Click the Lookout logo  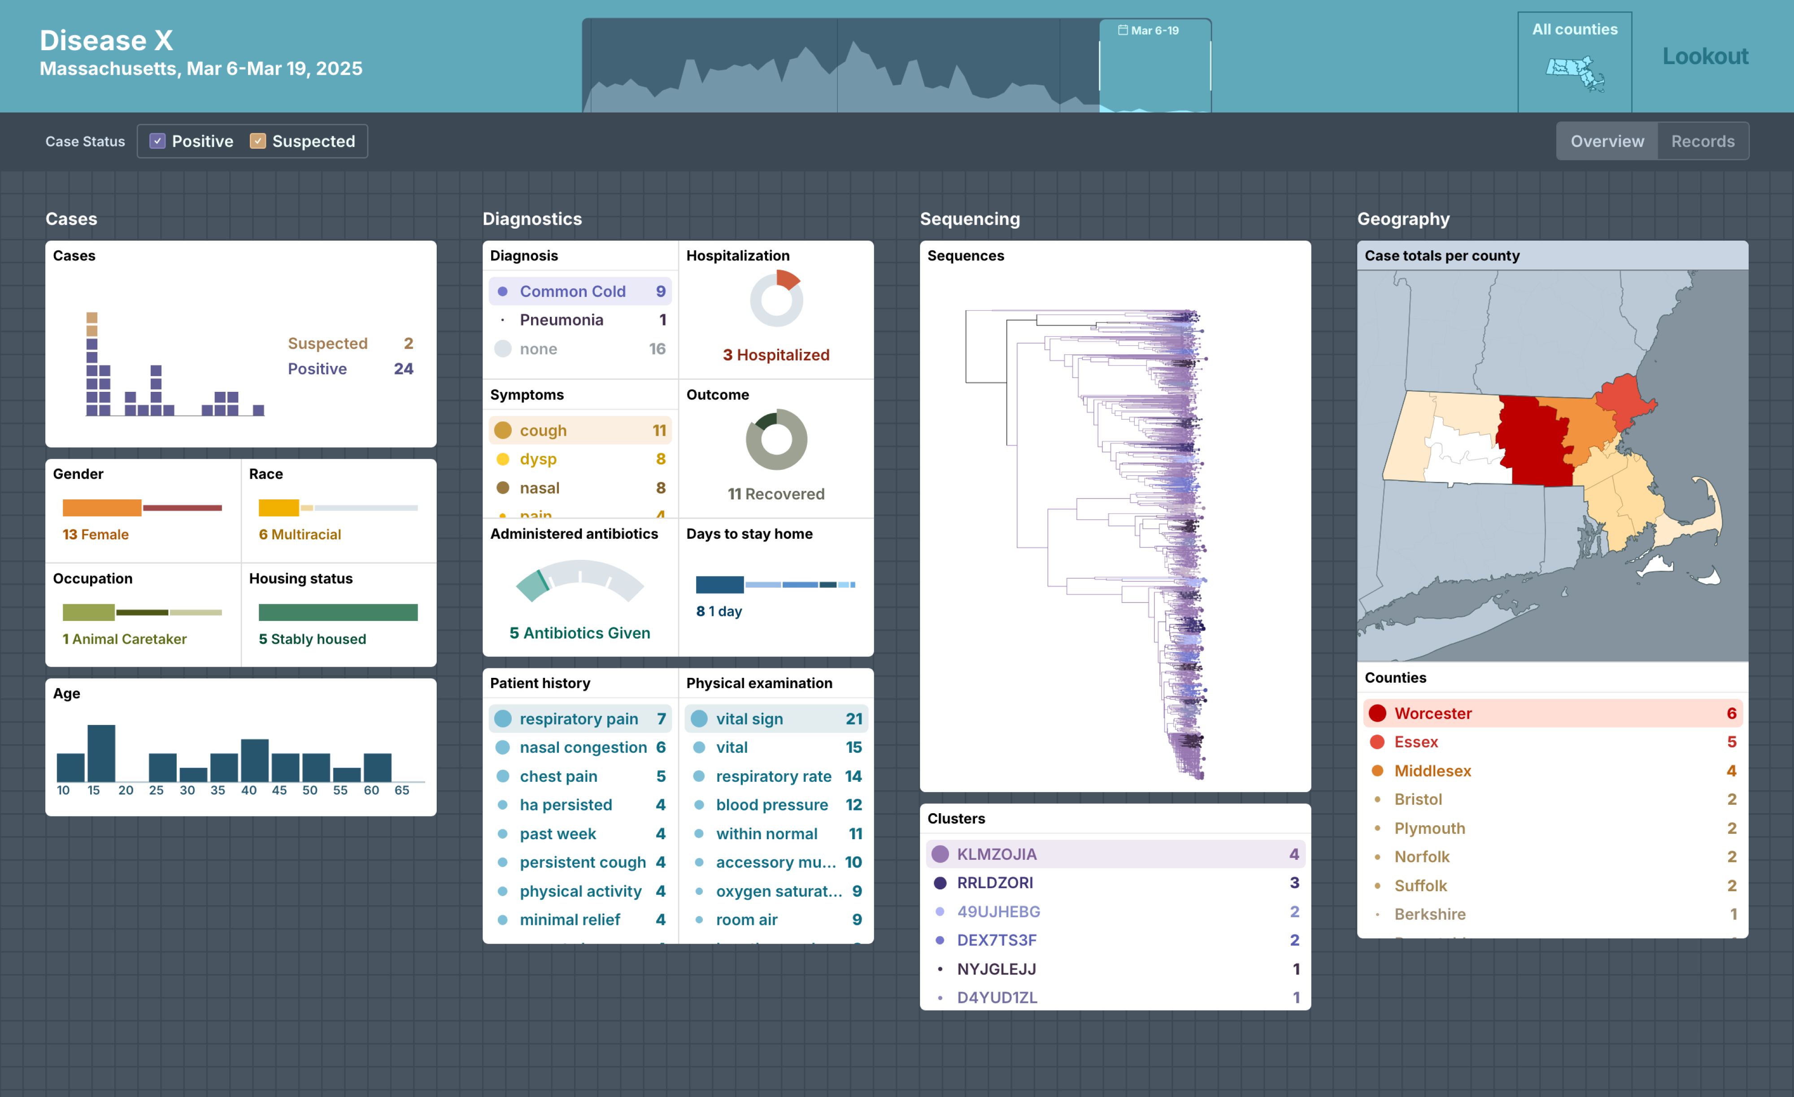tap(1704, 56)
